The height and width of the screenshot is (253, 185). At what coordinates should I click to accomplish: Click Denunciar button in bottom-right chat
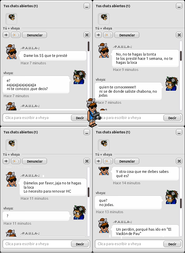point(127,161)
